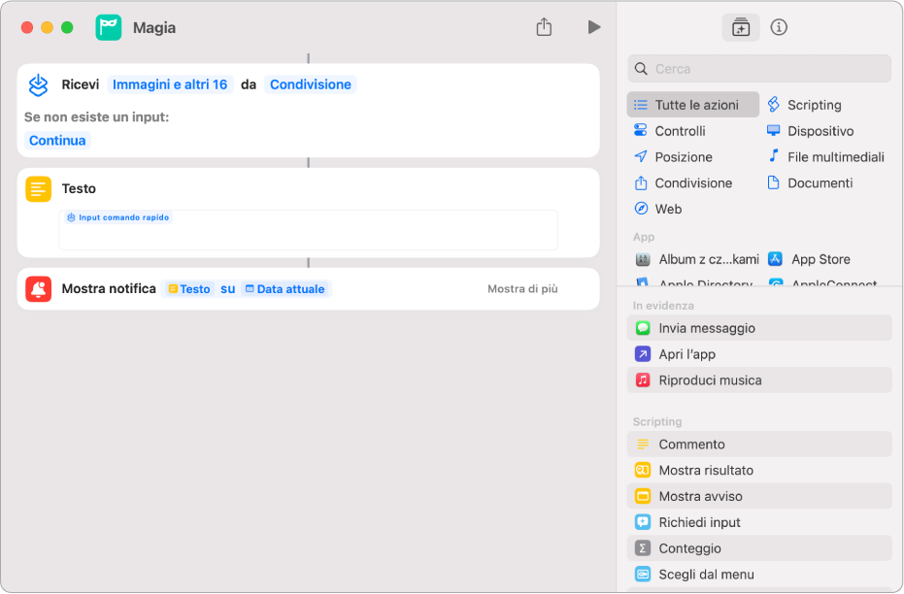This screenshot has height=594, width=904.
Task: Choose the Album z cz...kami app
Action: tap(697, 259)
